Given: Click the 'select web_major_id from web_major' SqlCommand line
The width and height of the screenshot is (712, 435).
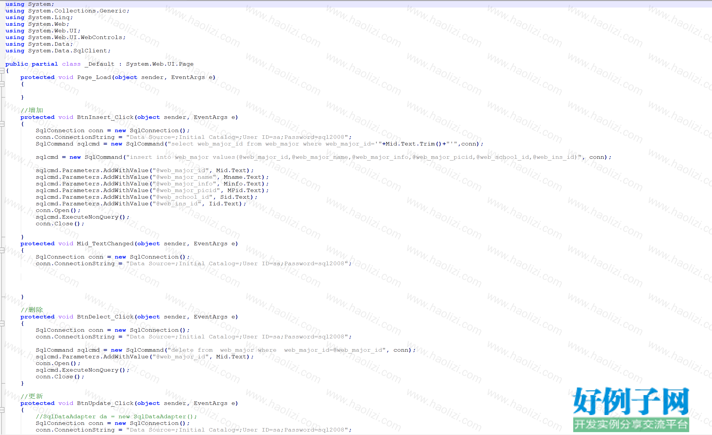Looking at the screenshot, I should [260, 144].
